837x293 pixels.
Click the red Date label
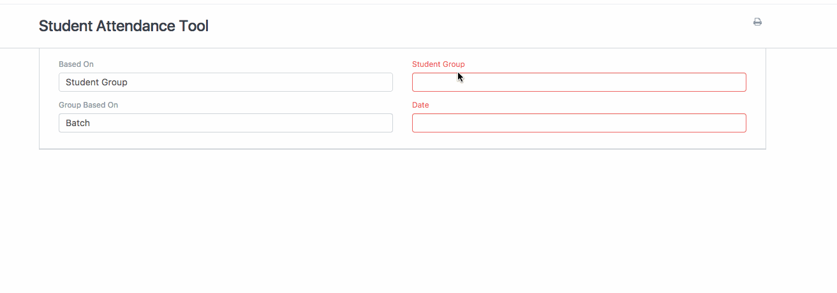[x=420, y=105]
